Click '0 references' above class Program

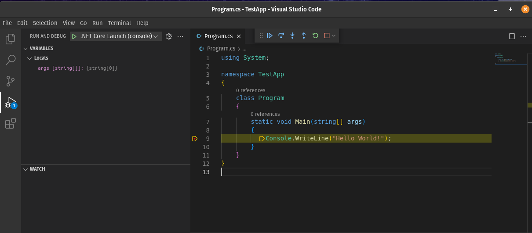coord(251,90)
